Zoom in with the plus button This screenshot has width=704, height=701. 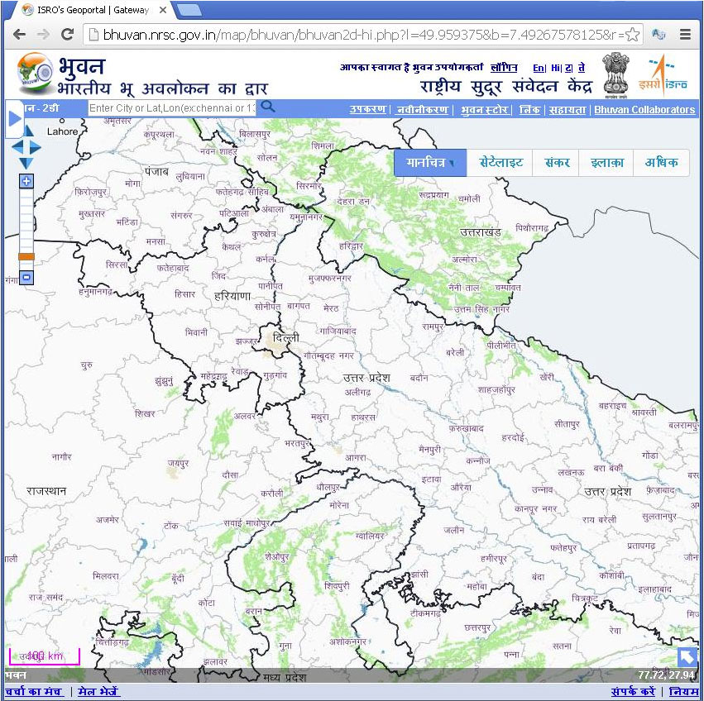coord(26,181)
